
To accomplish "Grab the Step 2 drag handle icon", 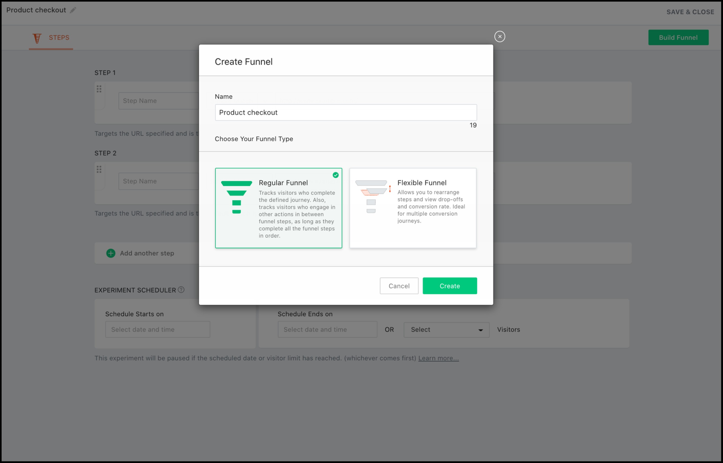I will click(99, 170).
